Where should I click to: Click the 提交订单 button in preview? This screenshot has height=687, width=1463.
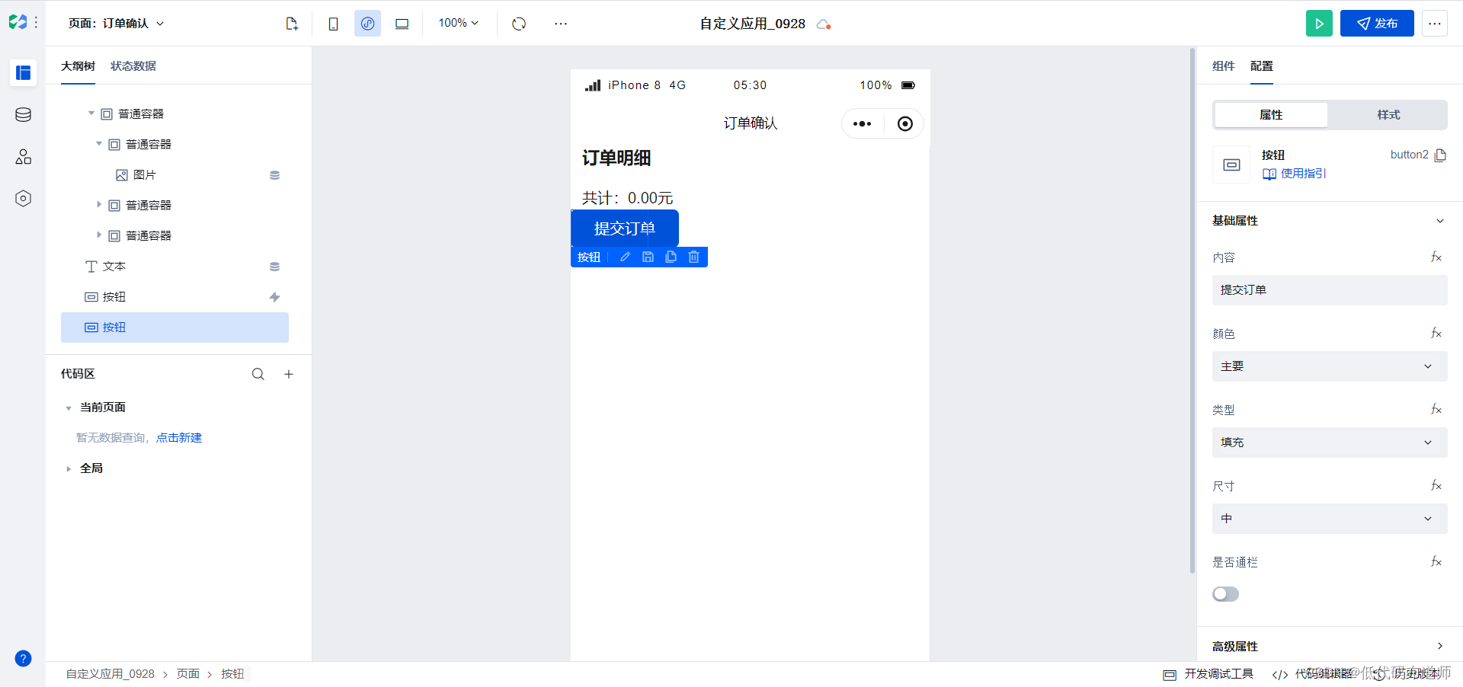tap(625, 228)
